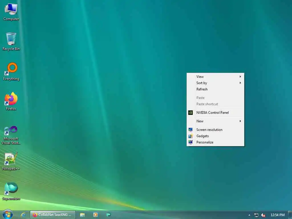
Task: Launch Internet Explorer from the taskbar
Action: click(23, 215)
